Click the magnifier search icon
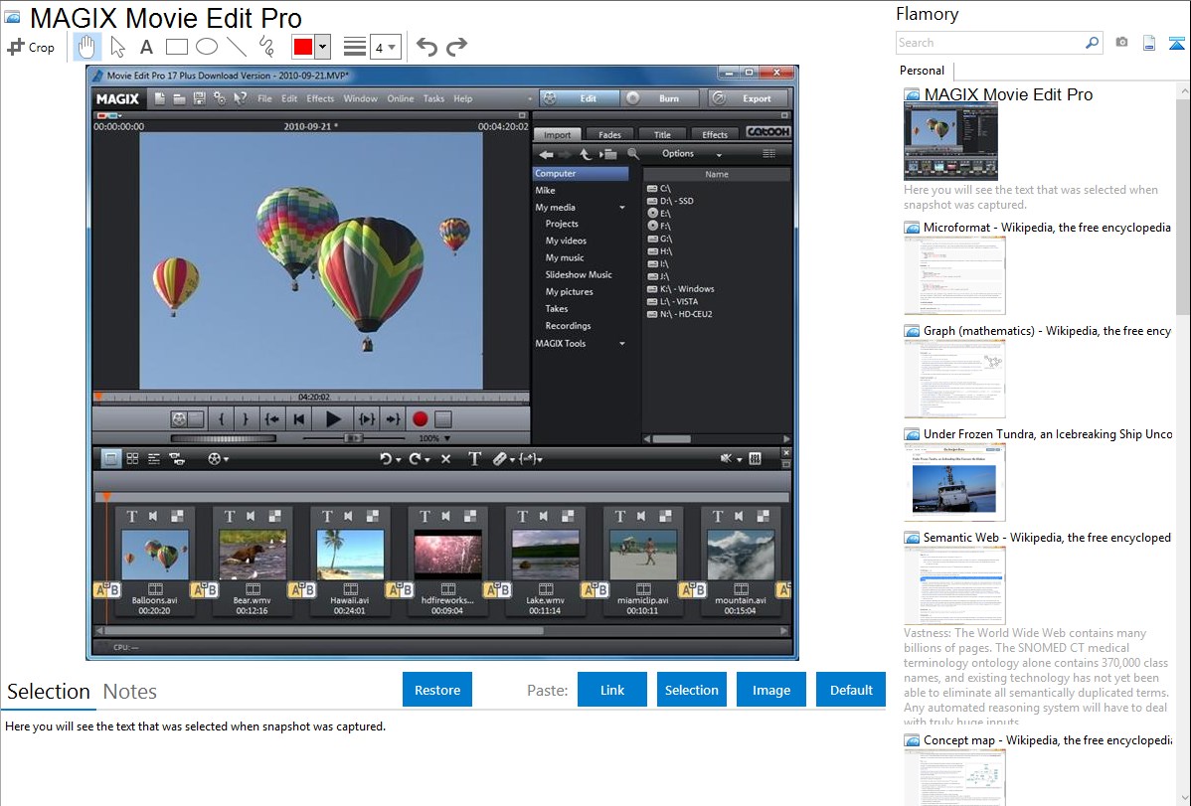Viewport: 1191px width, 806px height. pyautogui.click(x=1092, y=43)
